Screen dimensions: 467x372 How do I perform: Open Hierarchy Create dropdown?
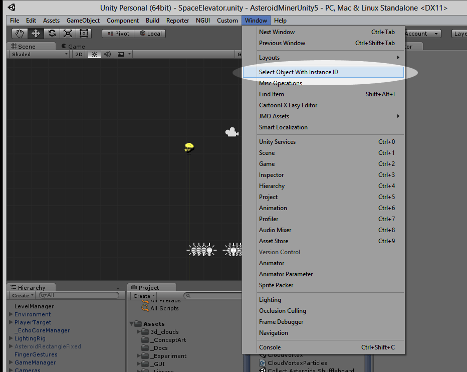tap(23, 295)
